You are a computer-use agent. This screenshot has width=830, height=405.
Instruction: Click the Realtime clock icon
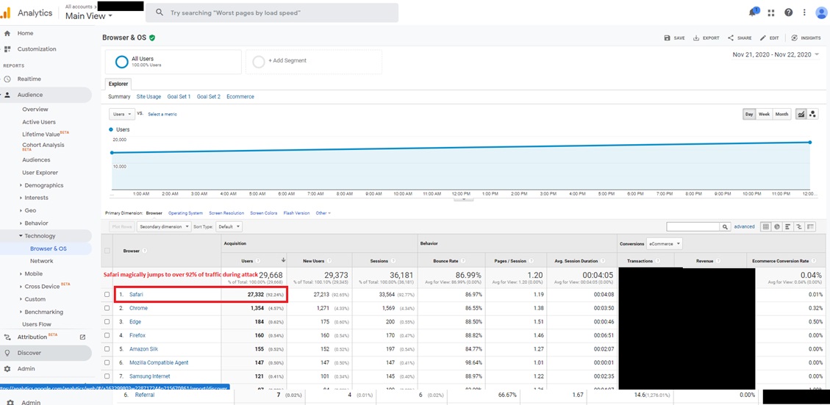pos(7,79)
